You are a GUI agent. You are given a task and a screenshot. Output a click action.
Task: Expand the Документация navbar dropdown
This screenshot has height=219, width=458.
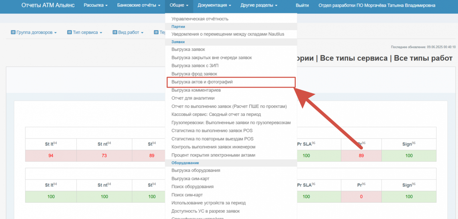(214, 5)
